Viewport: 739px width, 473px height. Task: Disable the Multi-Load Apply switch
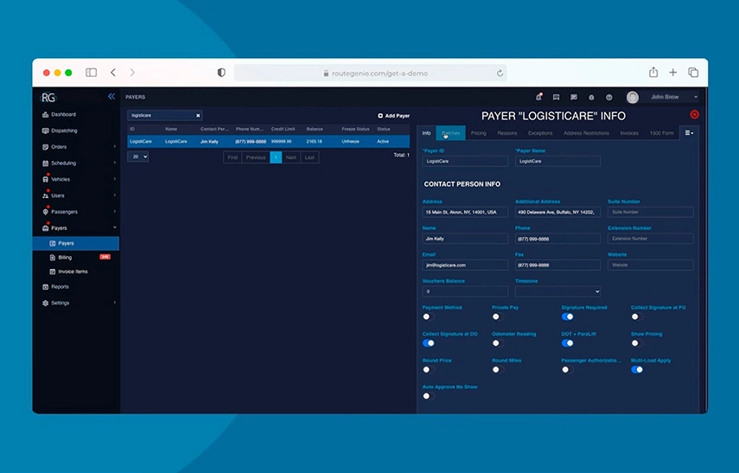(637, 370)
